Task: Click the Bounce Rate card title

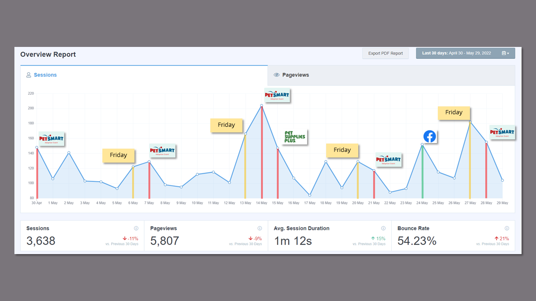Action: point(413,229)
